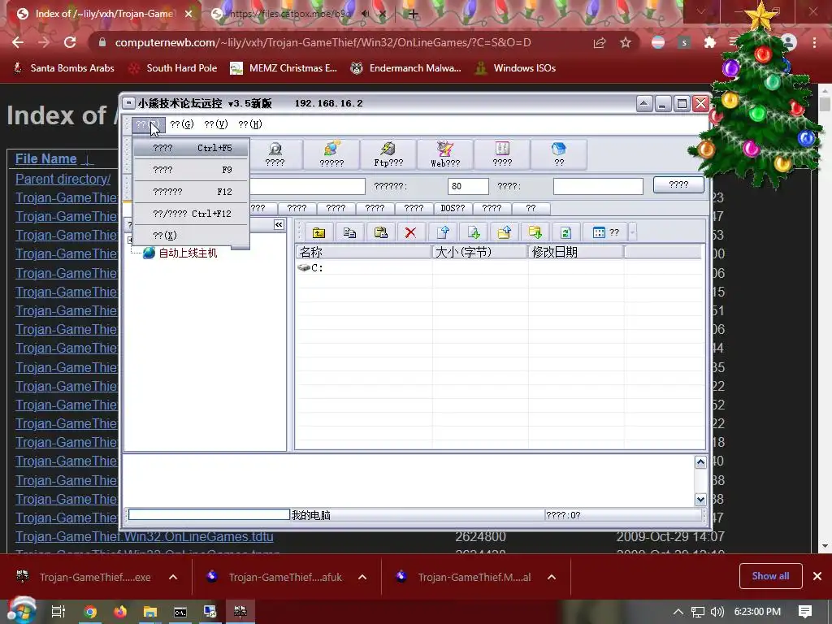Choose the Ctrl+F12 menu entry
The width and height of the screenshot is (832, 624).
pyautogui.click(x=191, y=214)
